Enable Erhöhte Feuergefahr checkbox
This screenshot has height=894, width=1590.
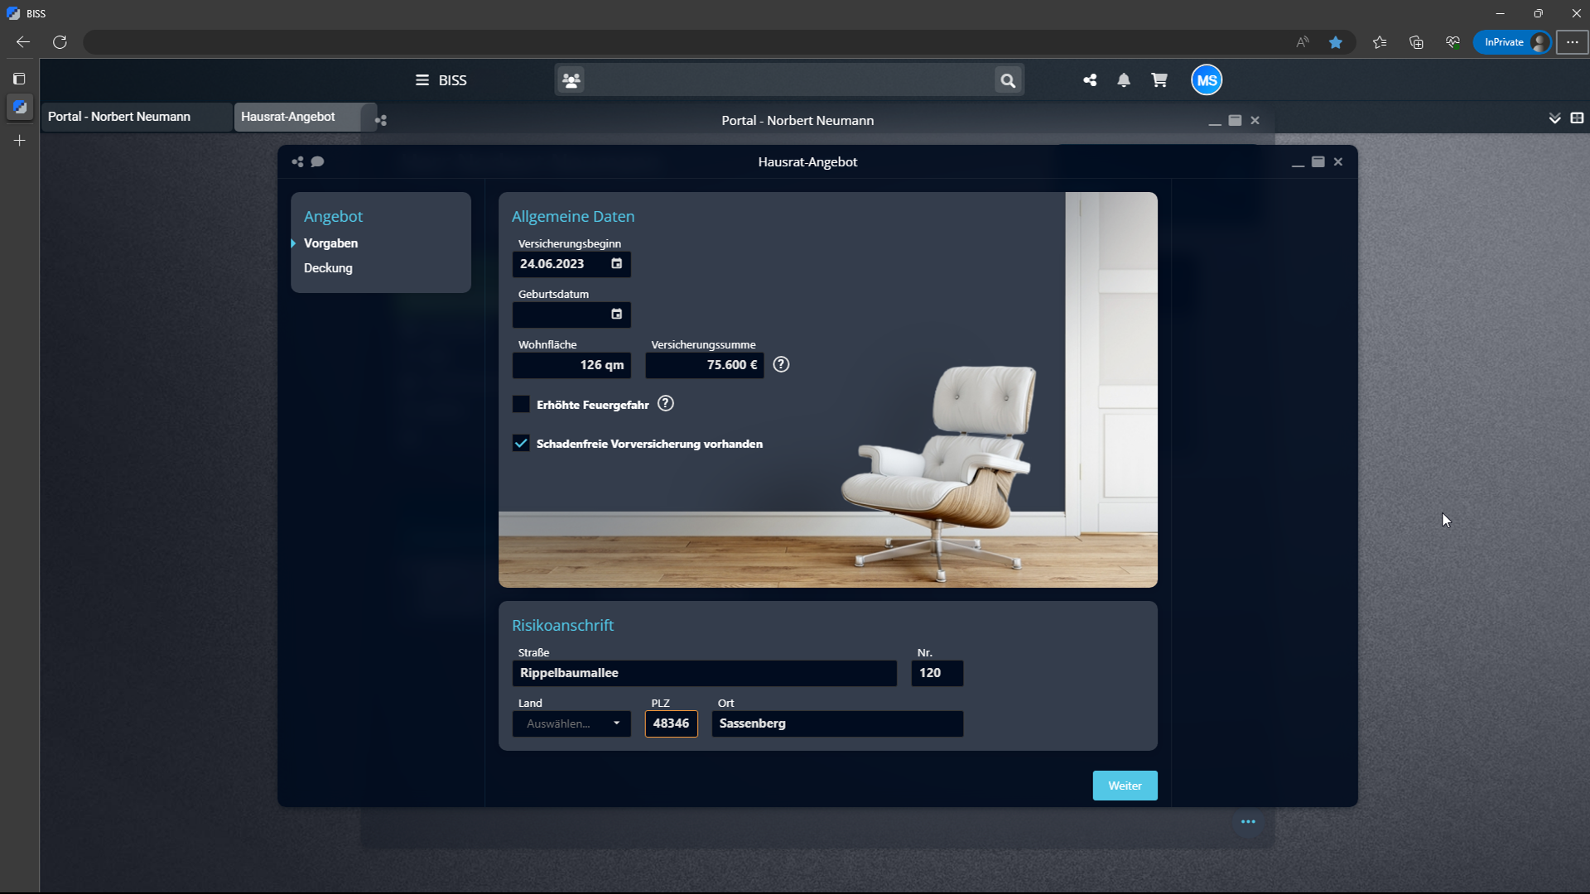(521, 404)
